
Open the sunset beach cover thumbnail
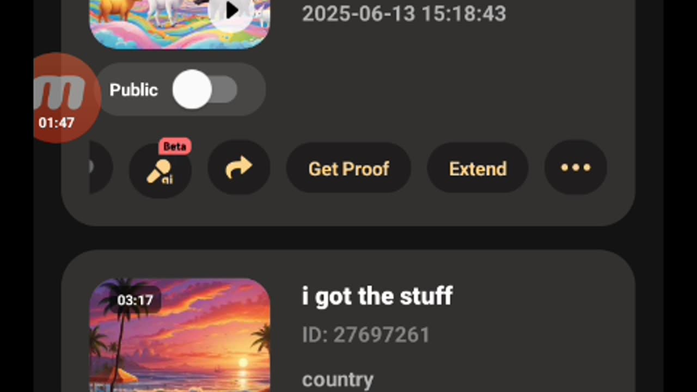pos(180,335)
